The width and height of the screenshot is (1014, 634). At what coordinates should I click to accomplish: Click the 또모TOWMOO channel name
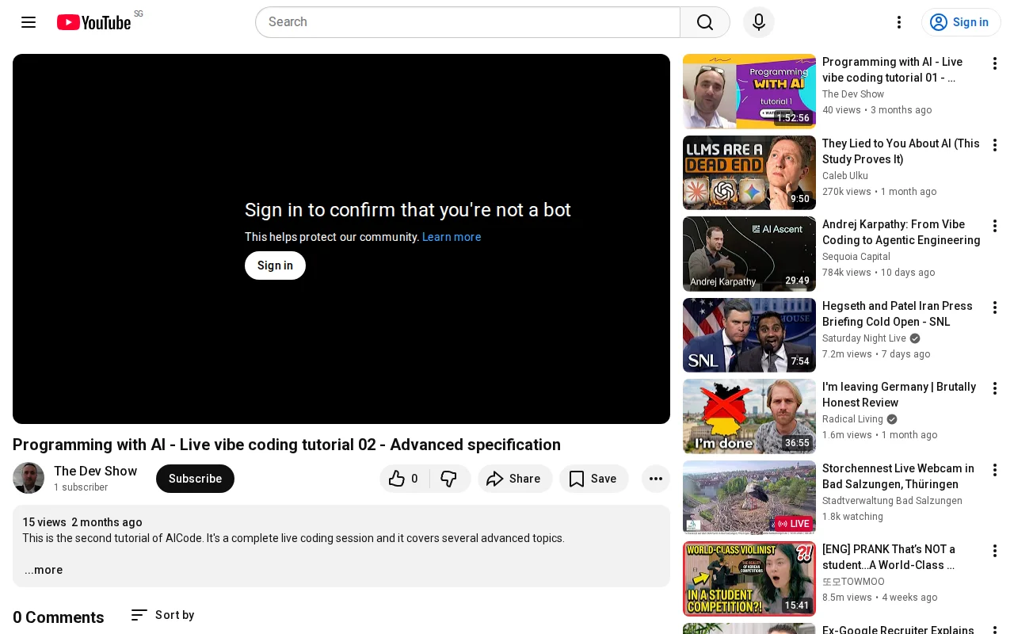(x=853, y=582)
